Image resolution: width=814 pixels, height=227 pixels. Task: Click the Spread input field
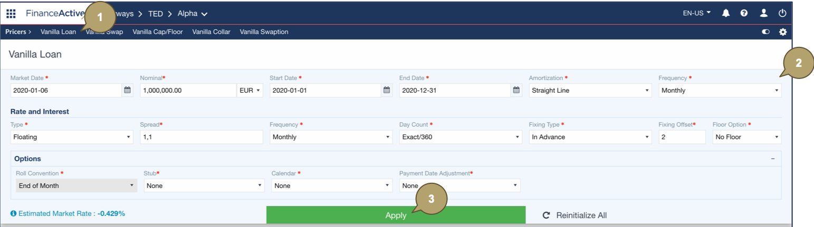pyautogui.click(x=201, y=137)
